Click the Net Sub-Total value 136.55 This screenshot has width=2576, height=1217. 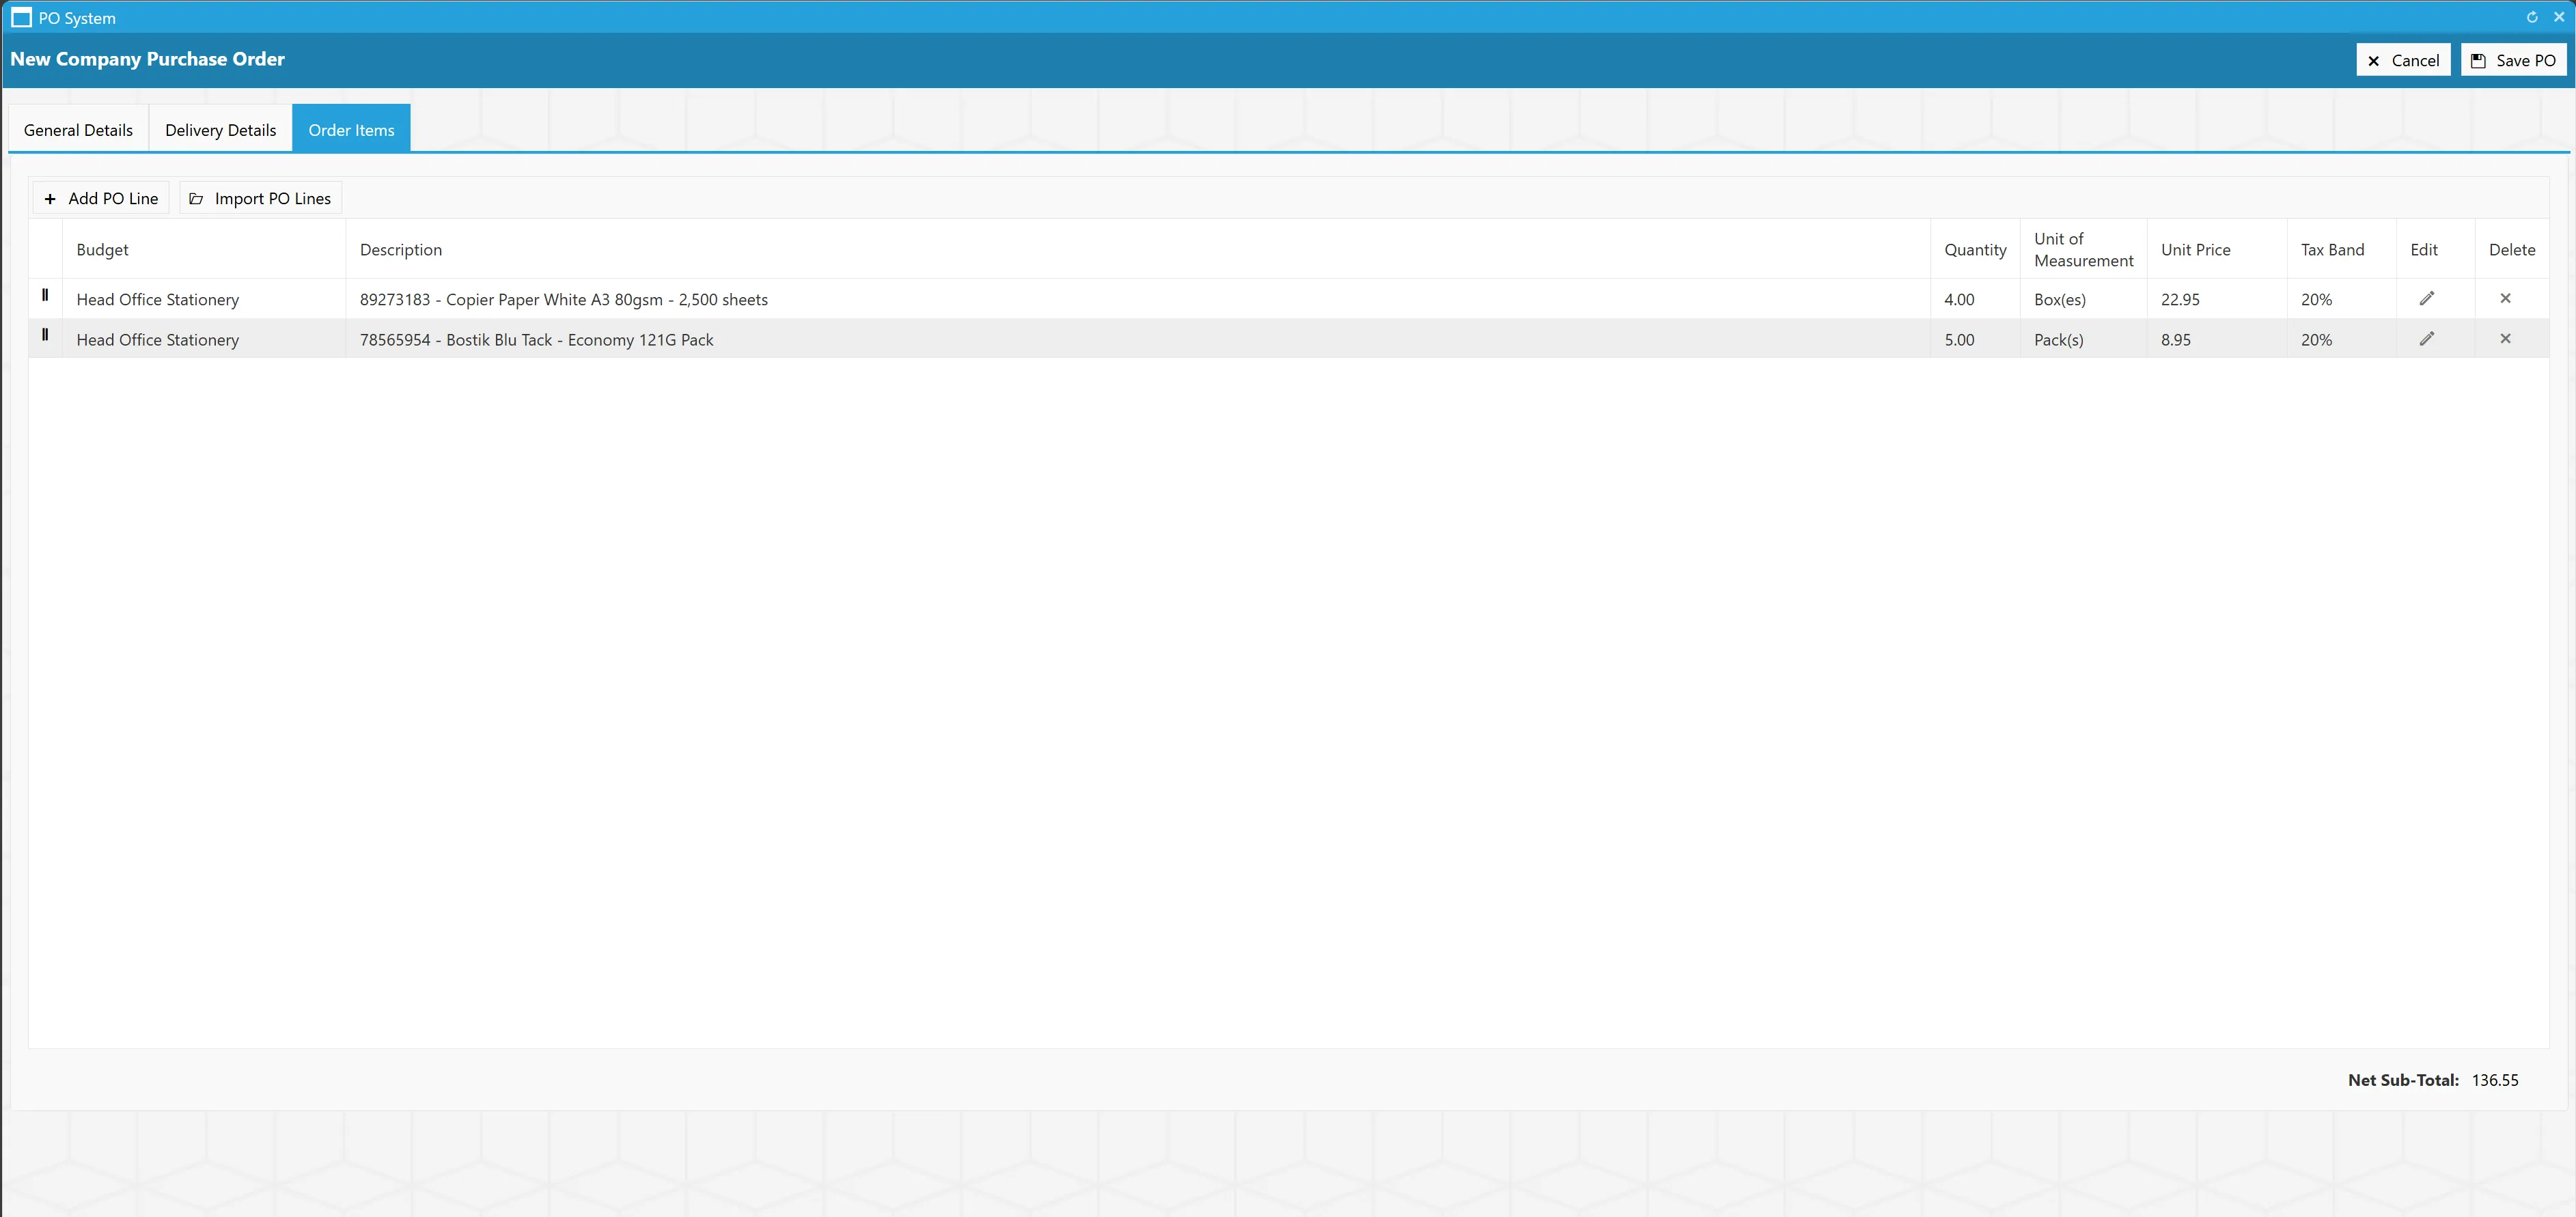coord(2495,1080)
